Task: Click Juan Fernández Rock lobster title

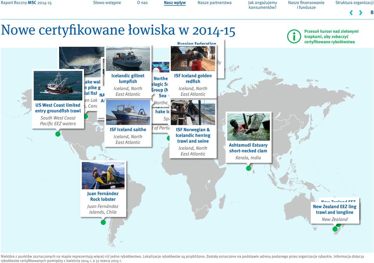Action: (x=103, y=196)
